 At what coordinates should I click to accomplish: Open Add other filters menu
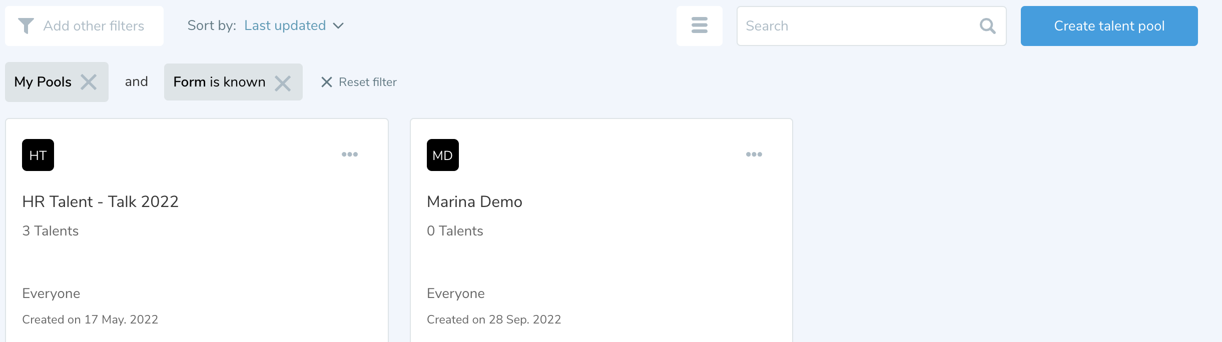(94, 26)
